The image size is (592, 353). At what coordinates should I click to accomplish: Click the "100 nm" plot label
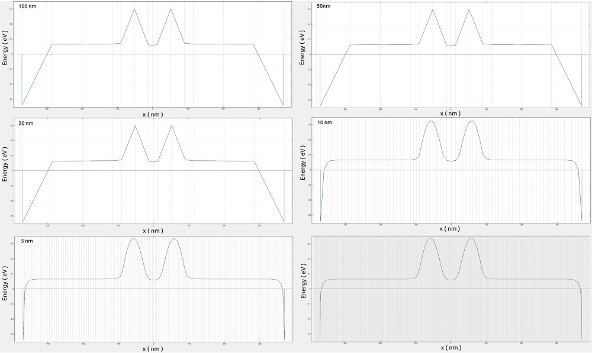pyautogui.click(x=28, y=7)
